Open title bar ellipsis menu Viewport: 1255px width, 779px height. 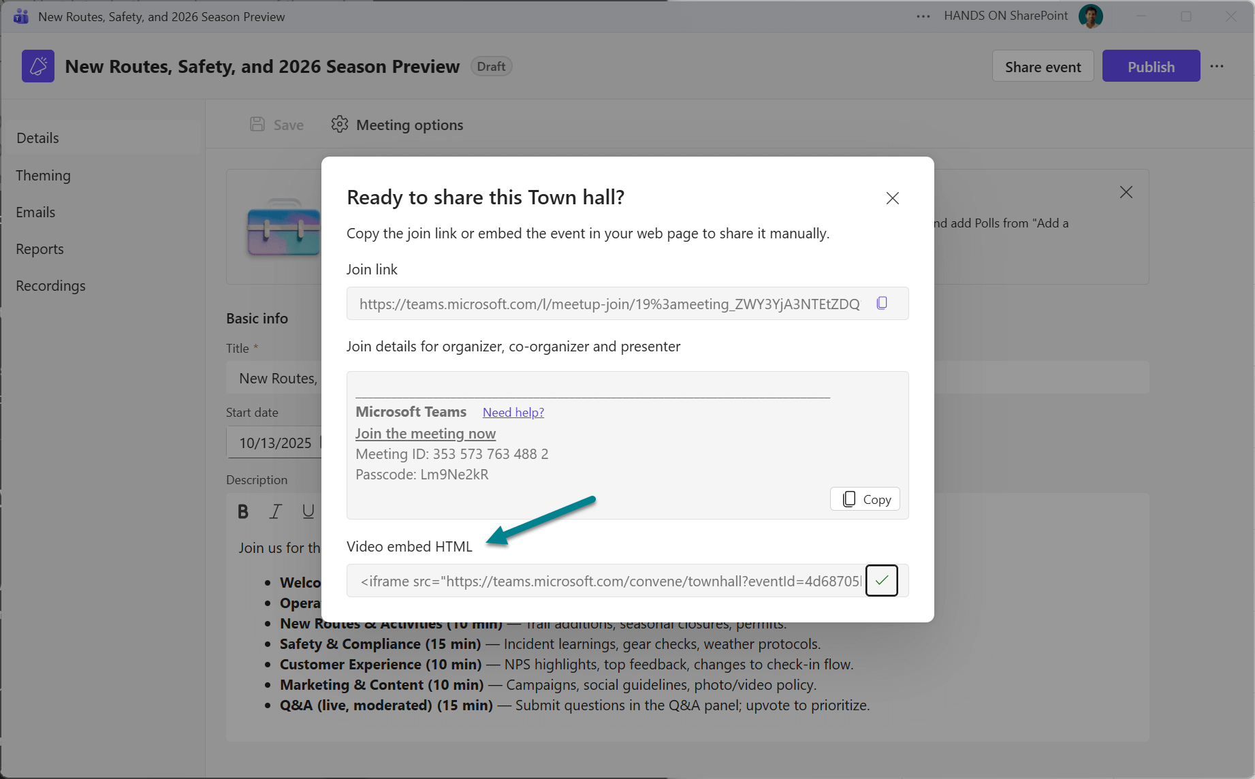(923, 16)
